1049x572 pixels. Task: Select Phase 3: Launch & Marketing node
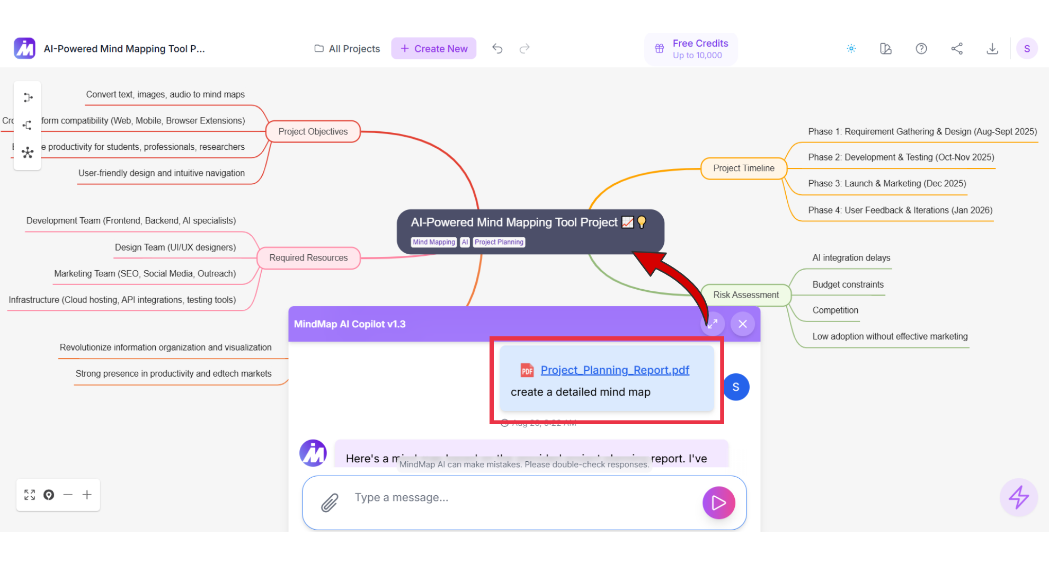click(887, 184)
